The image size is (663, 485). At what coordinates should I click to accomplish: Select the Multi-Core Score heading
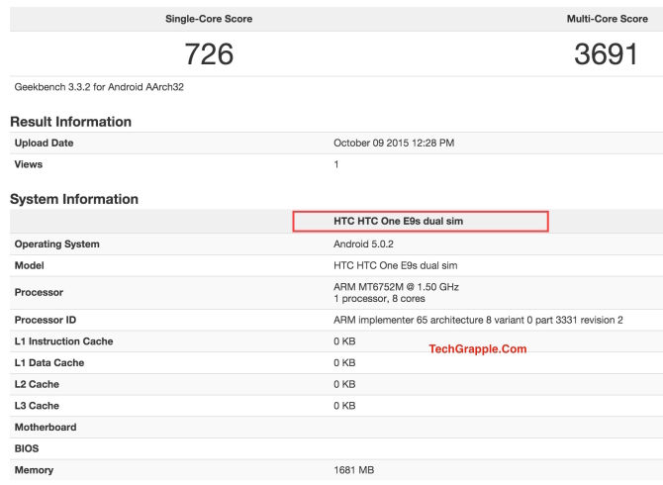(x=606, y=19)
